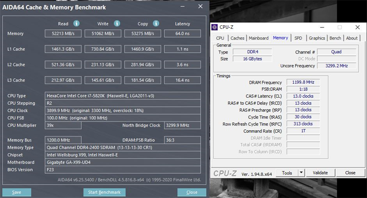Click the CPU-Z app icon in title bar
The width and height of the screenshot is (367, 198).
(x=214, y=27)
